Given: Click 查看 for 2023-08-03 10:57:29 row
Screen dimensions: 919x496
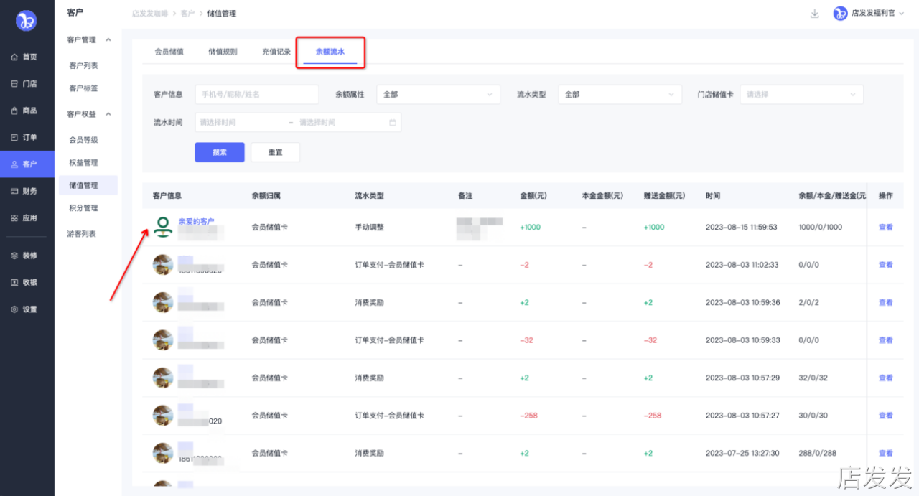Looking at the screenshot, I should (886, 378).
